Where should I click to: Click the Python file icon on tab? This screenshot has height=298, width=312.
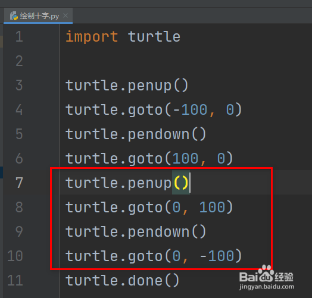pyautogui.click(x=14, y=16)
